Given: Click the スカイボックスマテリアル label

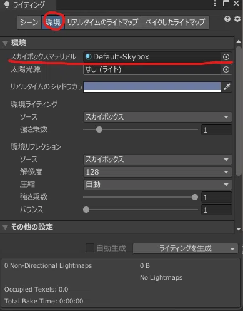Looking at the screenshot, I should [x=43, y=57].
